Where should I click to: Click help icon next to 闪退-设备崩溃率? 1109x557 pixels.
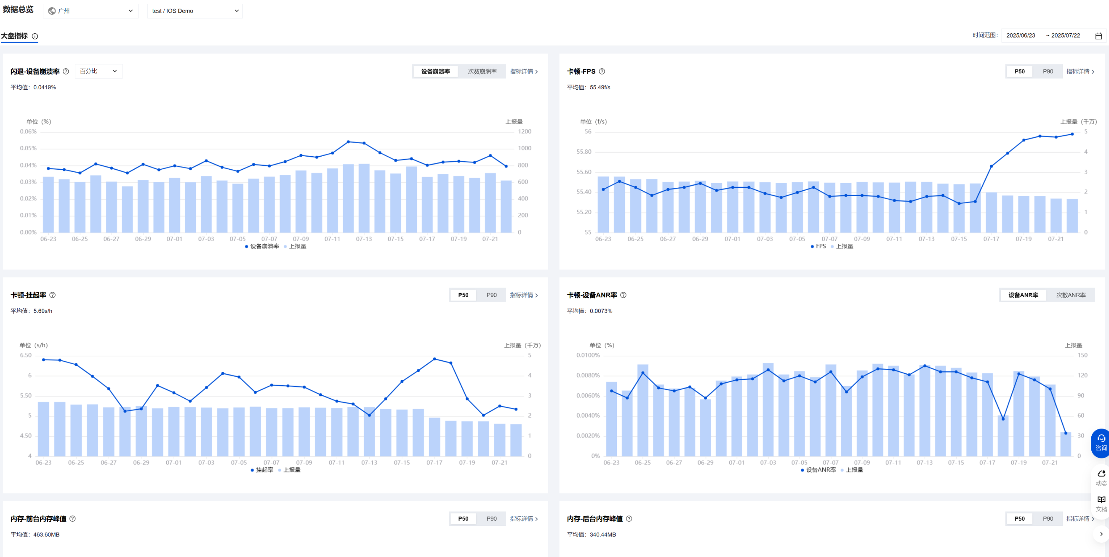[66, 72]
